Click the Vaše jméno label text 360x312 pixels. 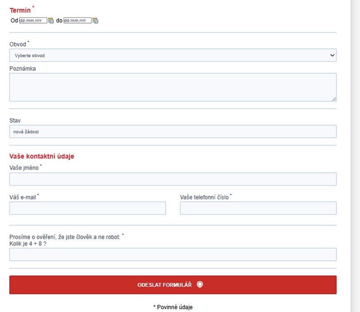click(x=24, y=168)
